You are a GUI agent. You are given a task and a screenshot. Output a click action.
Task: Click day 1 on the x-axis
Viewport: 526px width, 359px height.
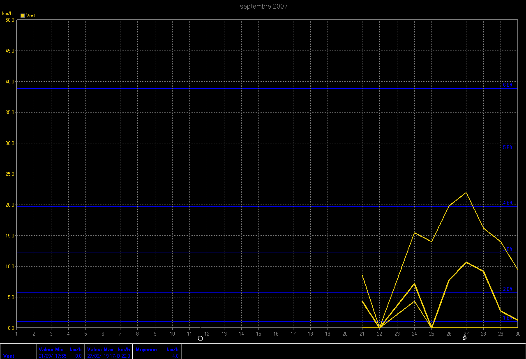pyautogui.click(x=16, y=334)
